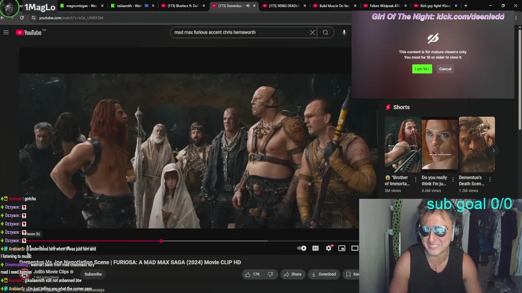Image resolution: width=522 pixels, height=293 pixels.
Task: Switch to the Blueface ft. YouTube tab
Action: [182, 6]
